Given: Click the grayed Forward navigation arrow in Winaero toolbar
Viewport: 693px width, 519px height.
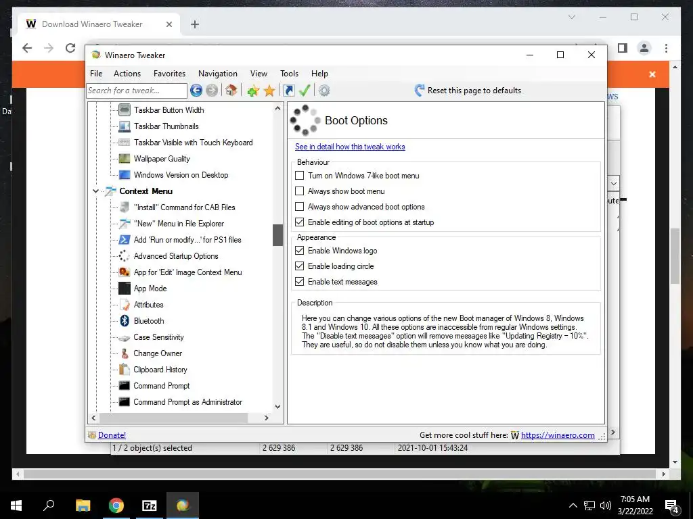Looking at the screenshot, I should click(x=212, y=91).
